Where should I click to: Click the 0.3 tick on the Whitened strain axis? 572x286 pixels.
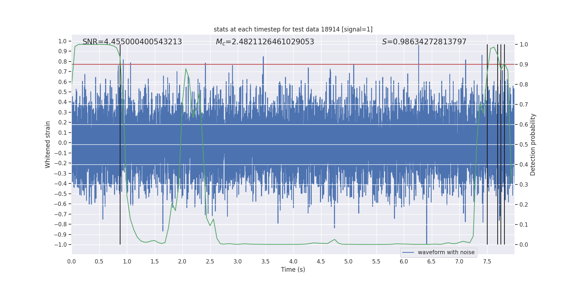click(x=63, y=112)
